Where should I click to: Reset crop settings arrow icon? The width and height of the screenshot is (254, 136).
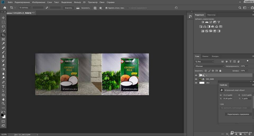coord(176,8)
